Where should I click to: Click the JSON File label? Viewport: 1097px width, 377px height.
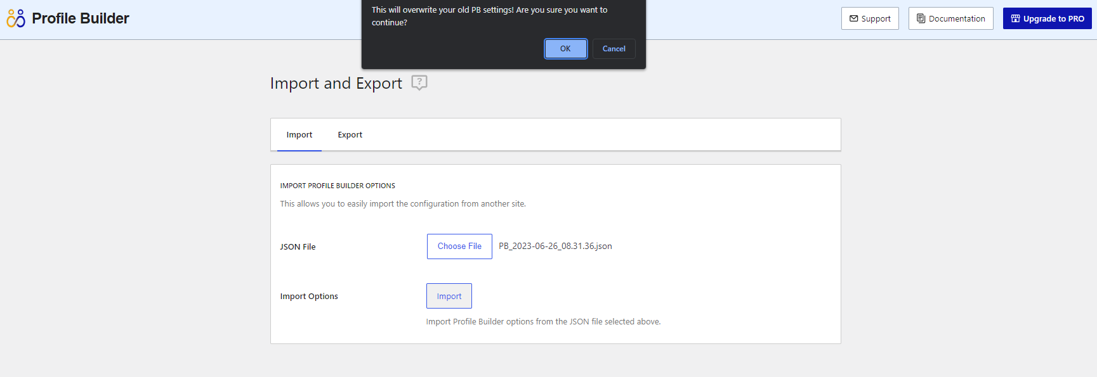tap(298, 247)
